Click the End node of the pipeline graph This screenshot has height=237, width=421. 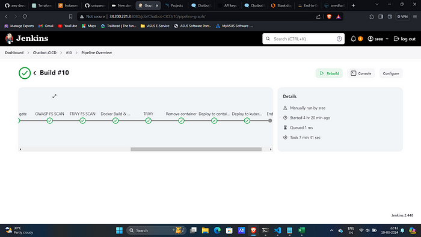click(x=270, y=121)
